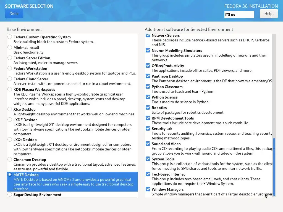Screen dimensions: 283x212
Task: Uncheck Window Managers checkbox
Action: (148, 189)
